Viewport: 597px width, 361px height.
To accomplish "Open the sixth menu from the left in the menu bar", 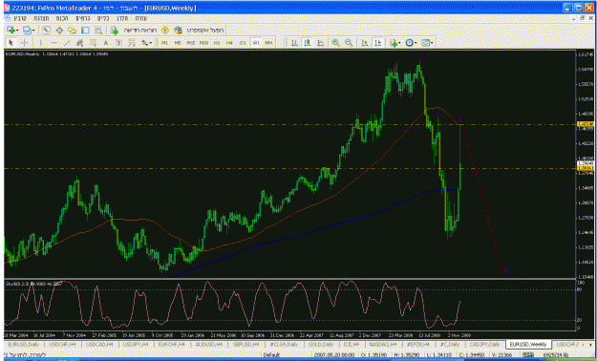I will point(122,18).
